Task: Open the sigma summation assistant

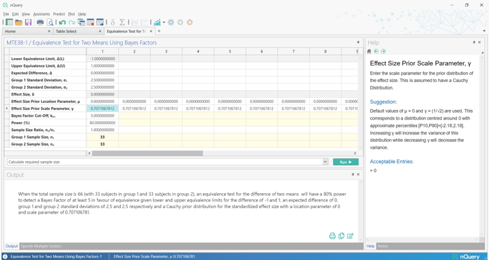Action: 122,22
